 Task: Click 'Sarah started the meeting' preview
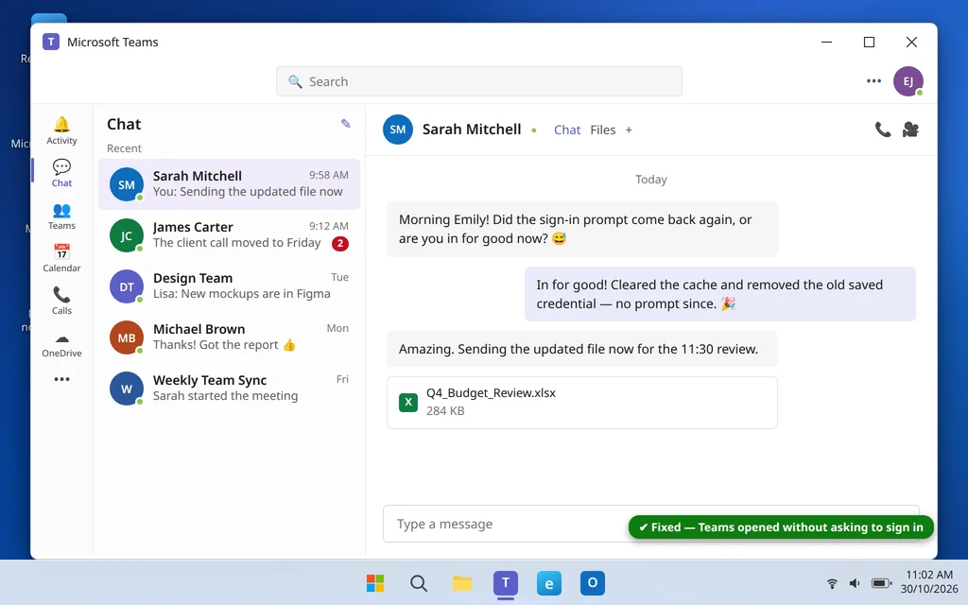225,396
